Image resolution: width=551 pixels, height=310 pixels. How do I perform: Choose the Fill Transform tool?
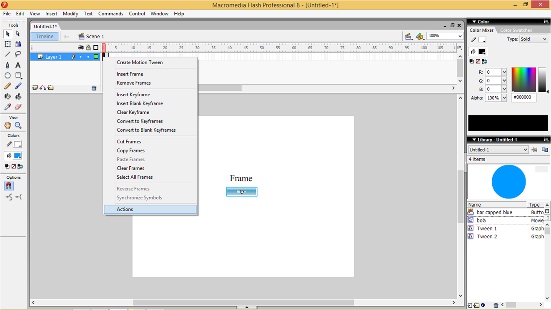18,44
